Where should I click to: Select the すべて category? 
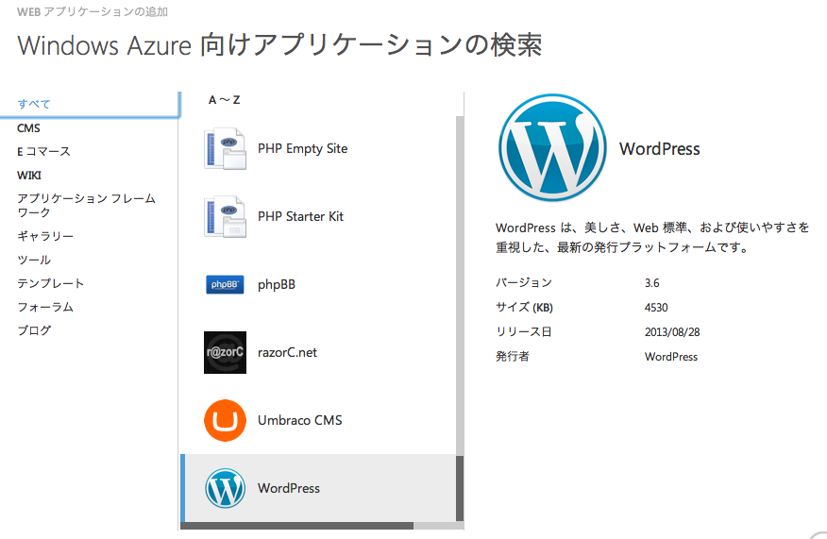[34, 104]
